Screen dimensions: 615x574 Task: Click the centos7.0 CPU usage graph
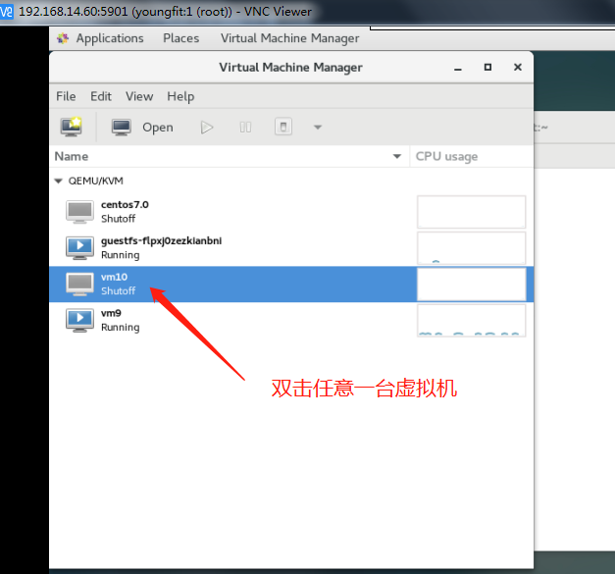[x=471, y=212]
